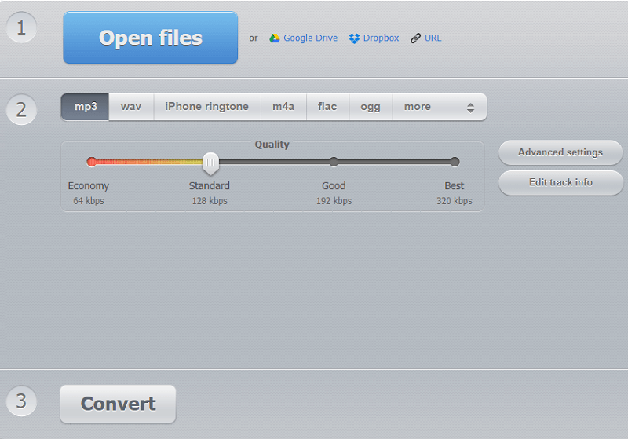Choose iPhone ringtone format
Viewport: 628px width, 439px height.
206,107
